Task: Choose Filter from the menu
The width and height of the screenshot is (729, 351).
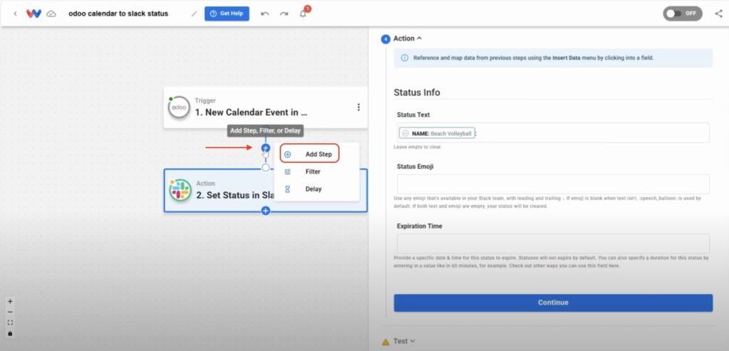Action: 313,172
